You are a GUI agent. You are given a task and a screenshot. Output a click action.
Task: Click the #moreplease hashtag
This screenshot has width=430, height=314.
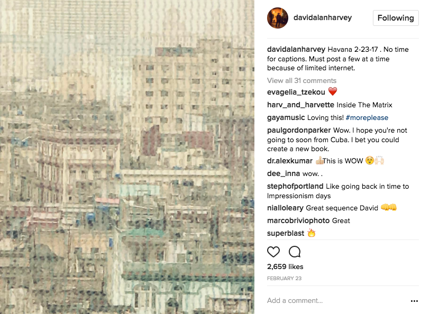[367, 117]
